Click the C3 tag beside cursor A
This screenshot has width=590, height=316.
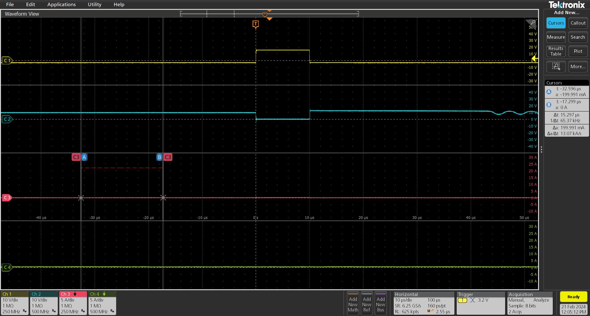point(76,157)
